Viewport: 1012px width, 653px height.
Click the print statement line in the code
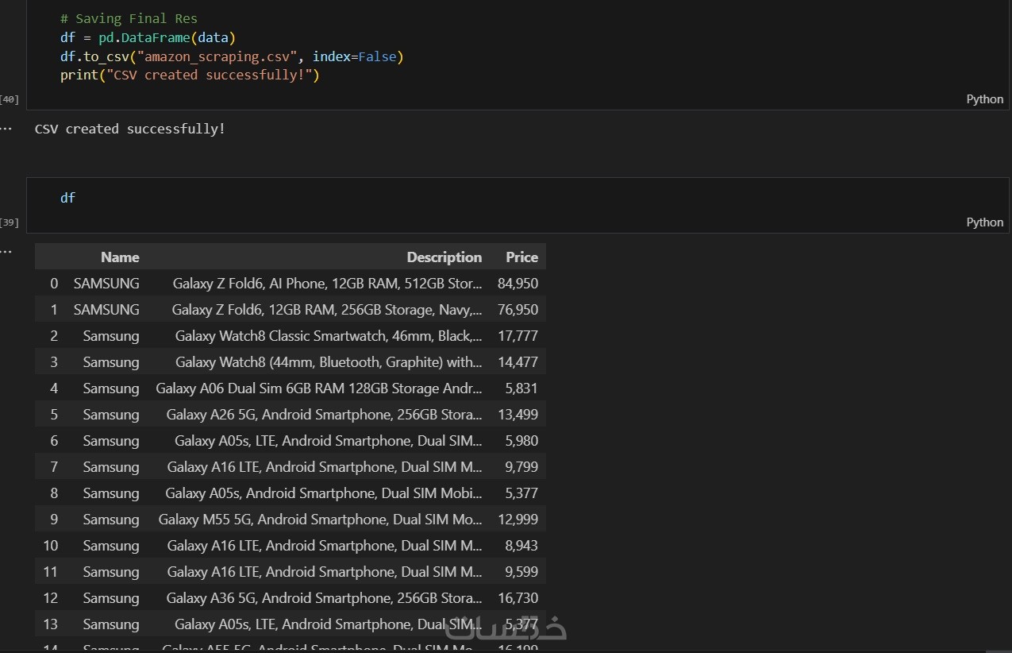pyautogui.click(x=189, y=75)
